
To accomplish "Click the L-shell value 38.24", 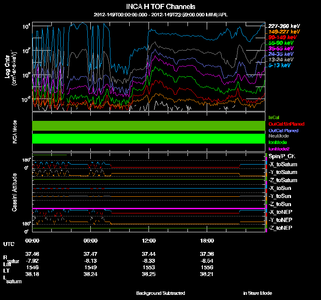I will coord(90,274).
